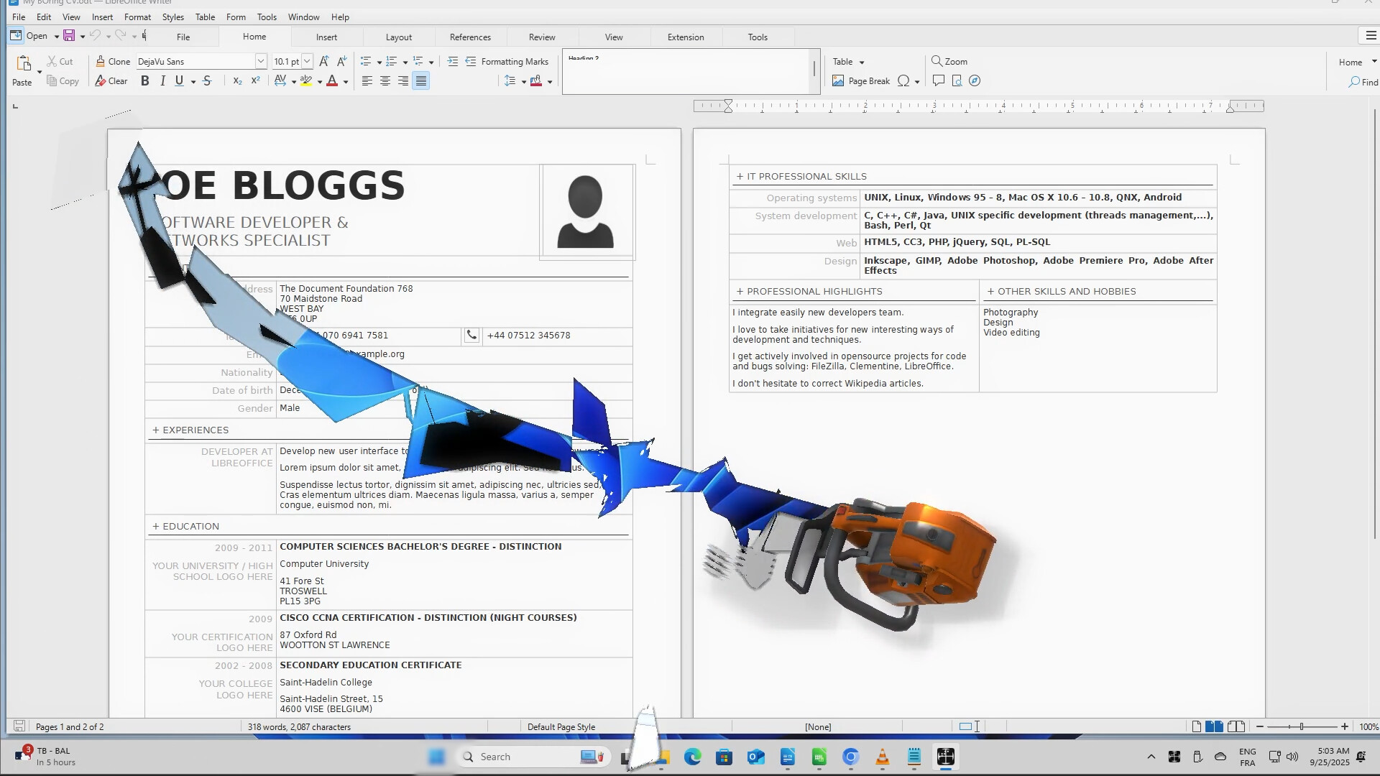Expand the font color dropdown arrow
The image size is (1380, 776).
[345, 81]
